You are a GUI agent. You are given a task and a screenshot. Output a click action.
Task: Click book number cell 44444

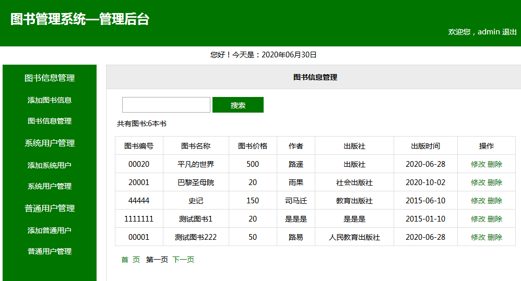click(x=139, y=201)
